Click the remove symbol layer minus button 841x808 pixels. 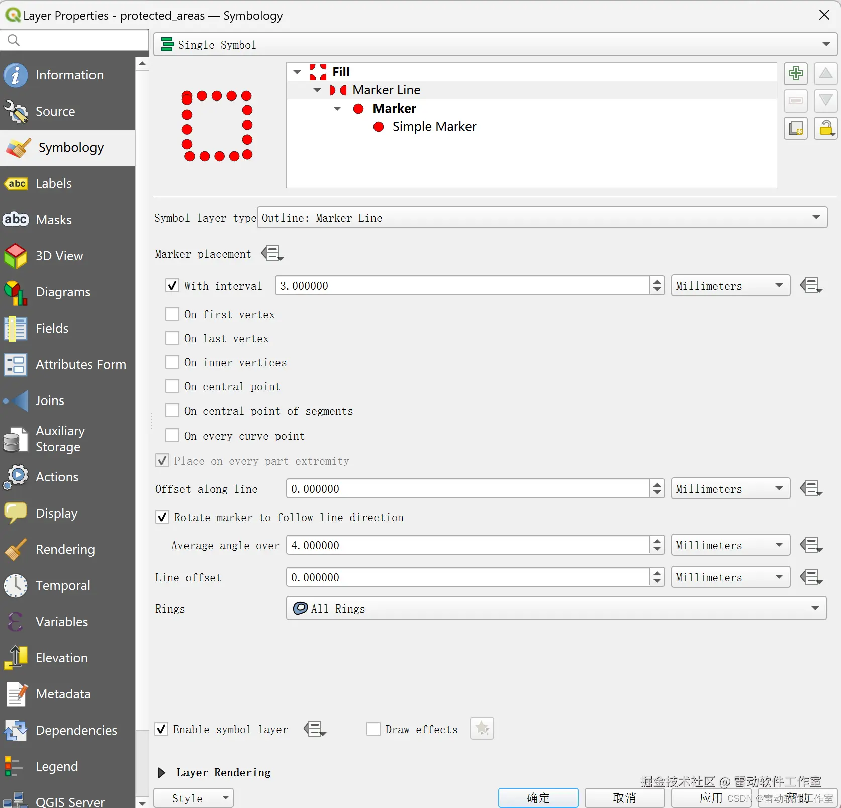[796, 100]
